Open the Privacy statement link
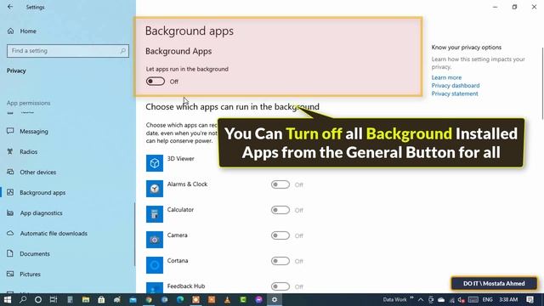This screenshot has height=306, width=544. pos(455,93)
